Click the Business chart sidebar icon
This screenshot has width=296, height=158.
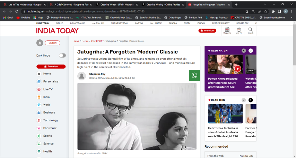39,112
